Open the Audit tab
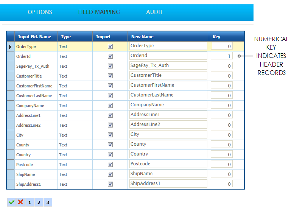294x210 pixels. 155,12
